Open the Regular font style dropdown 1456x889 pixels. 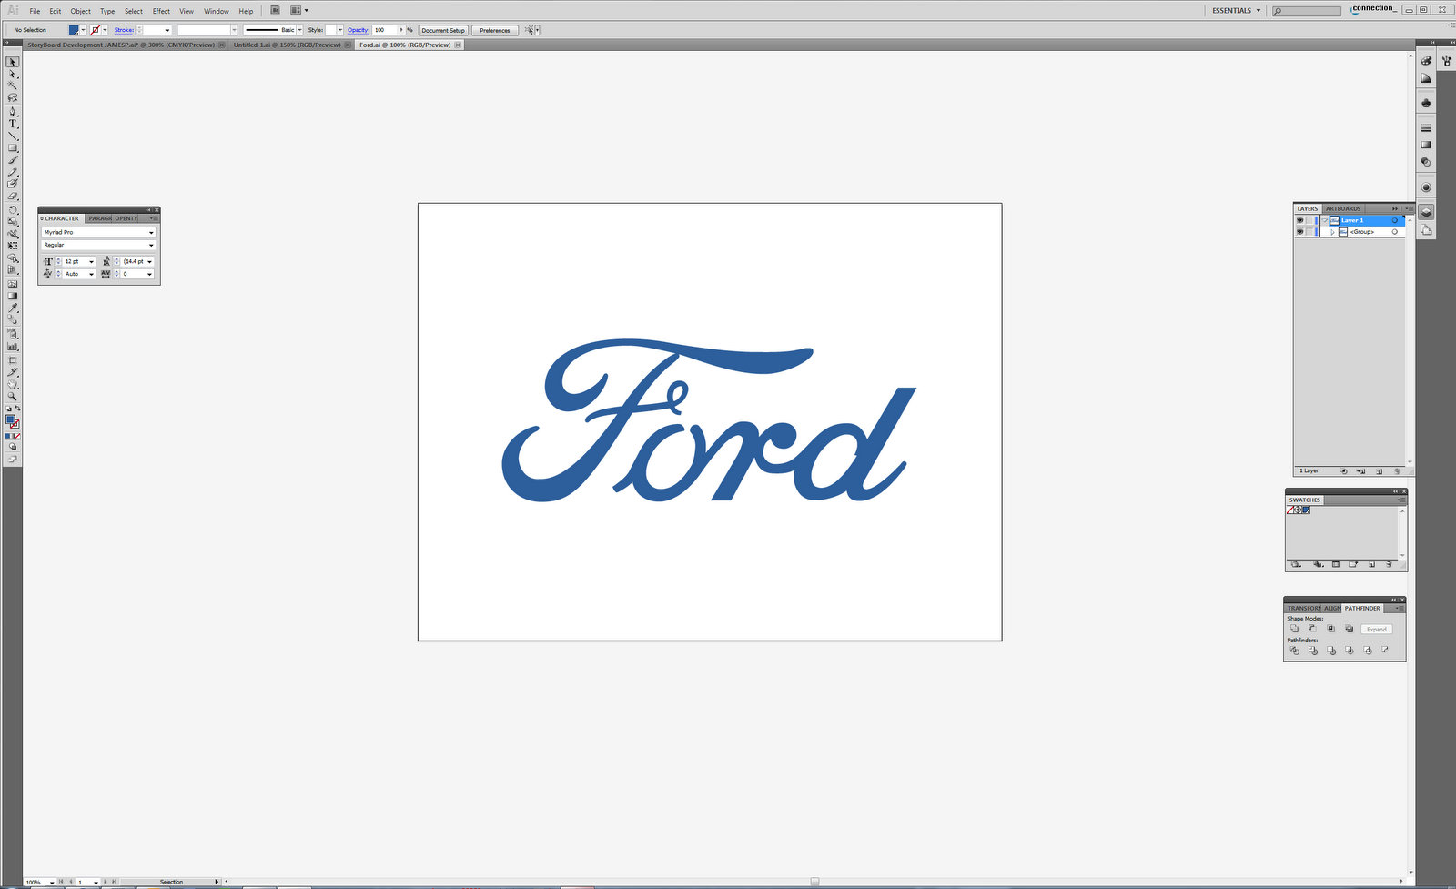[151, 246]
